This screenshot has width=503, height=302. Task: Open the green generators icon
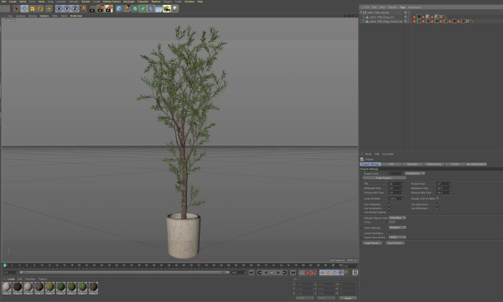135,8
